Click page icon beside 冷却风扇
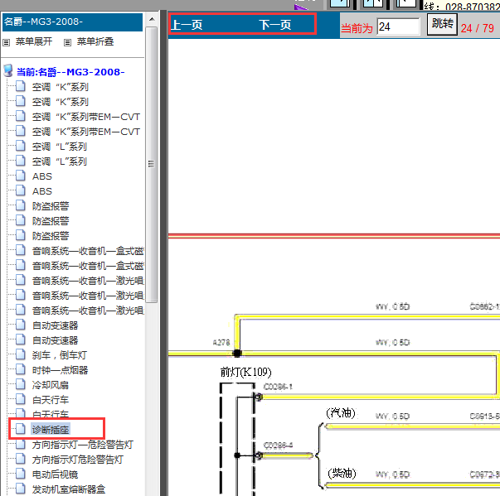 (21, 384)
